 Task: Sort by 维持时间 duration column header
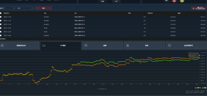click(x=150, y=13)
